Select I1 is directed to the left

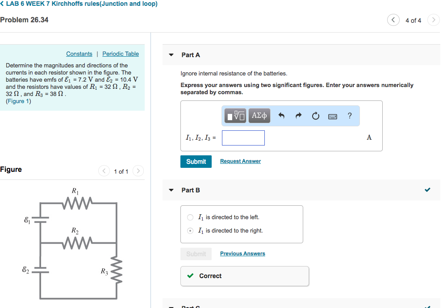click(190, 217)
